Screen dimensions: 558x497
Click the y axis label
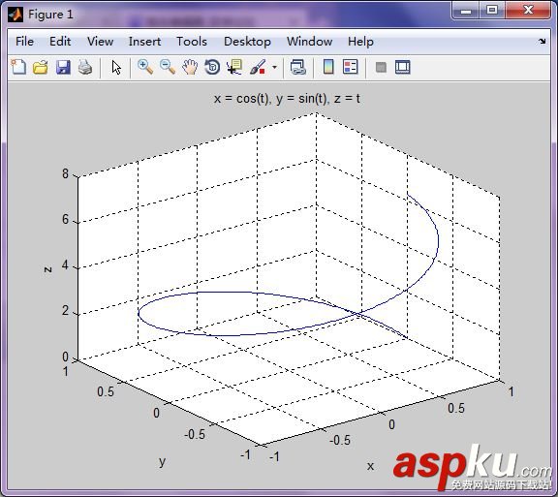163,461
